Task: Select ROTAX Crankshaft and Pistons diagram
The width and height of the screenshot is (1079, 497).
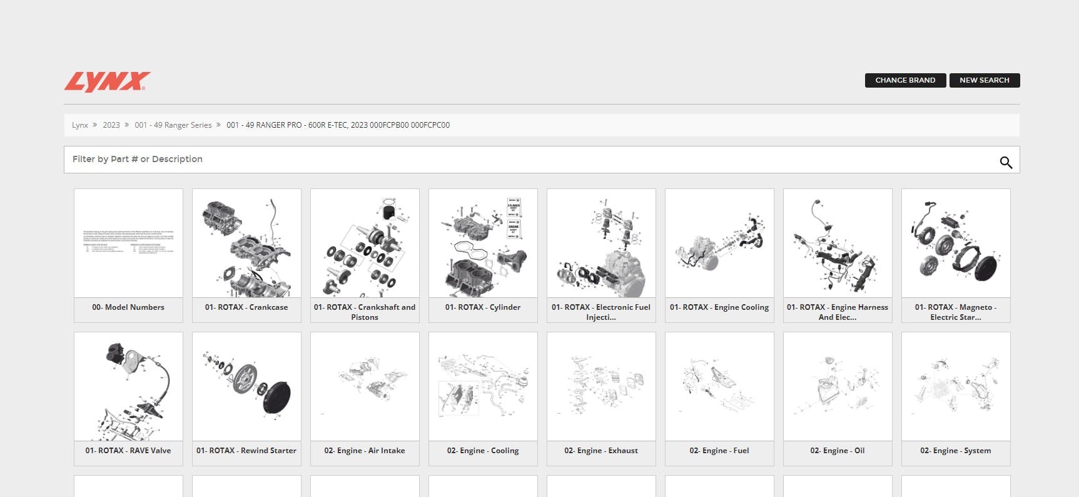Action: click(x=365, y=243)
